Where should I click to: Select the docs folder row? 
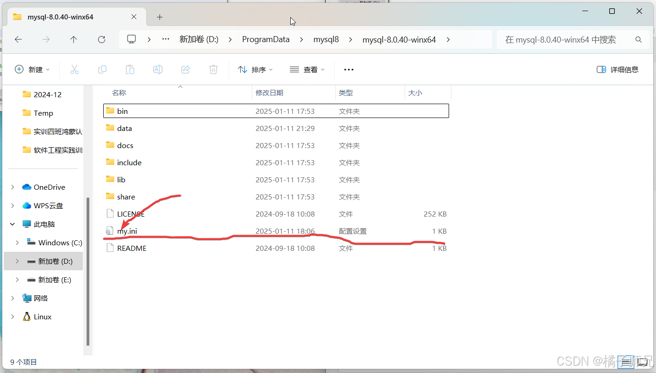pyautogui.click(x=276, y=145)
